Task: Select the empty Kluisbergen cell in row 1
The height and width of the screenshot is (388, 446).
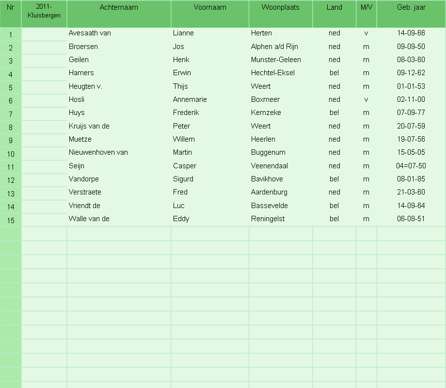Action: tap(44, 34)
